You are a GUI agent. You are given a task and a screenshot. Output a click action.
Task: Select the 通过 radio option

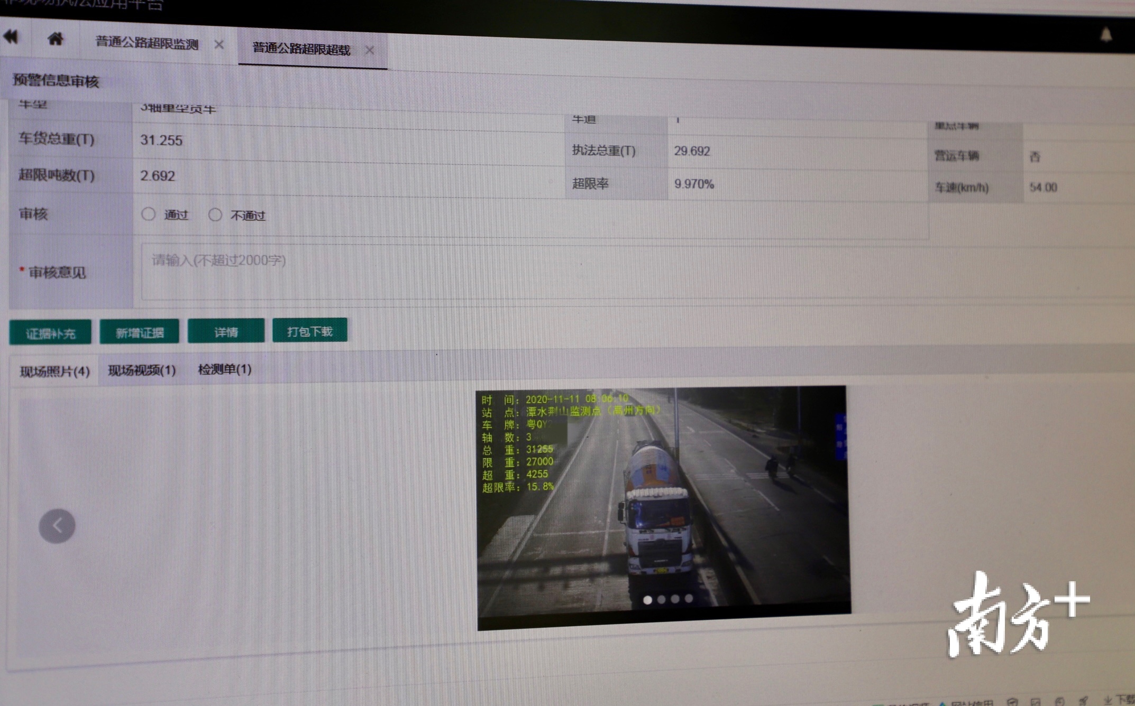click(149, 214)
